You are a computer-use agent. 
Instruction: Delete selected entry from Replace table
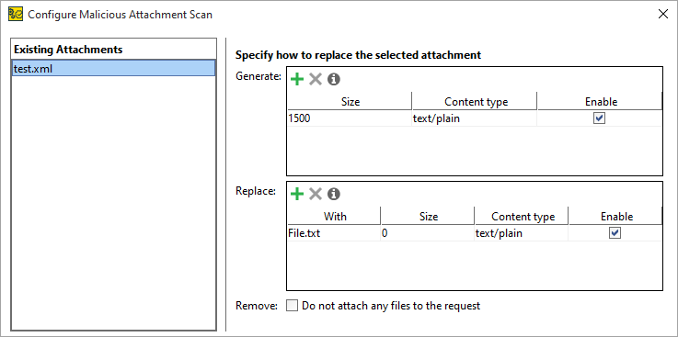point(316,194)
